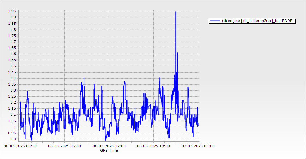Click the y-axis value '1,1'
This screenshot has width=306, height=159.
click(x=13, y=115)
